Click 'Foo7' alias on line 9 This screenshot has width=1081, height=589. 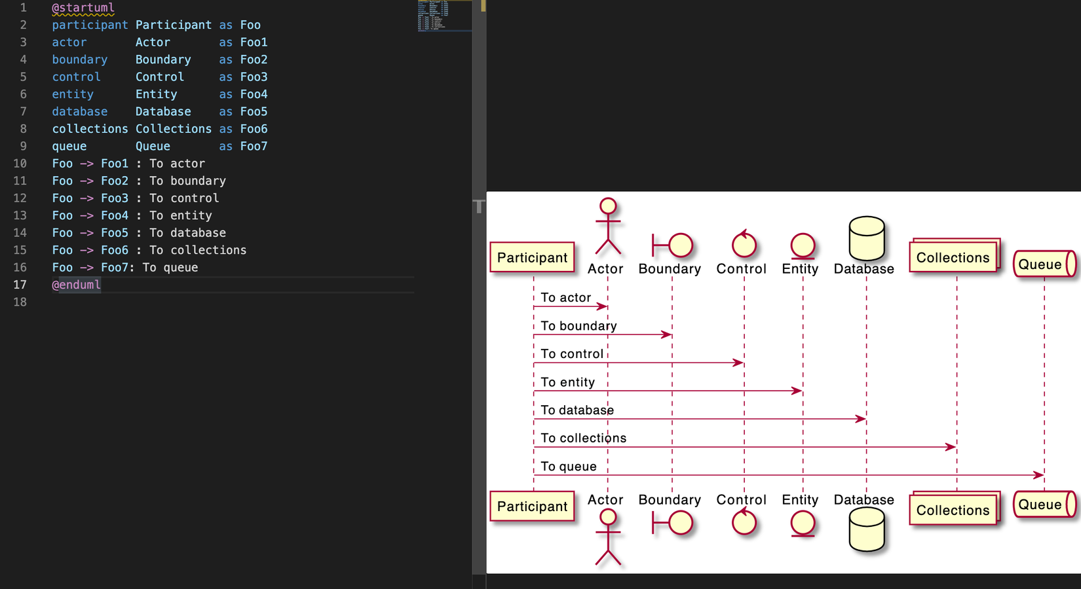click(x=254, y=146)
